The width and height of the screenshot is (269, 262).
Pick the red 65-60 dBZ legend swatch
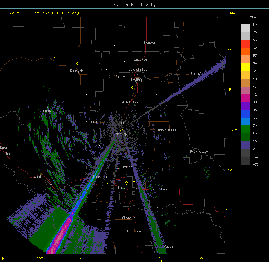[x=245, y=44]
